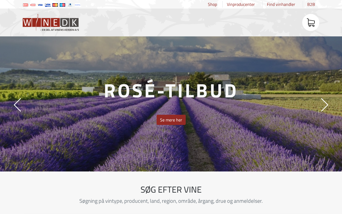
Task: Advance carousel with right arrow
Action: tap(324, 105)
